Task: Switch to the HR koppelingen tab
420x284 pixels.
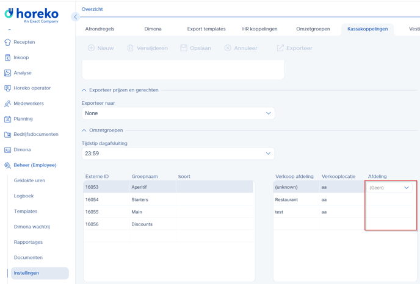Action: point(259,29)
